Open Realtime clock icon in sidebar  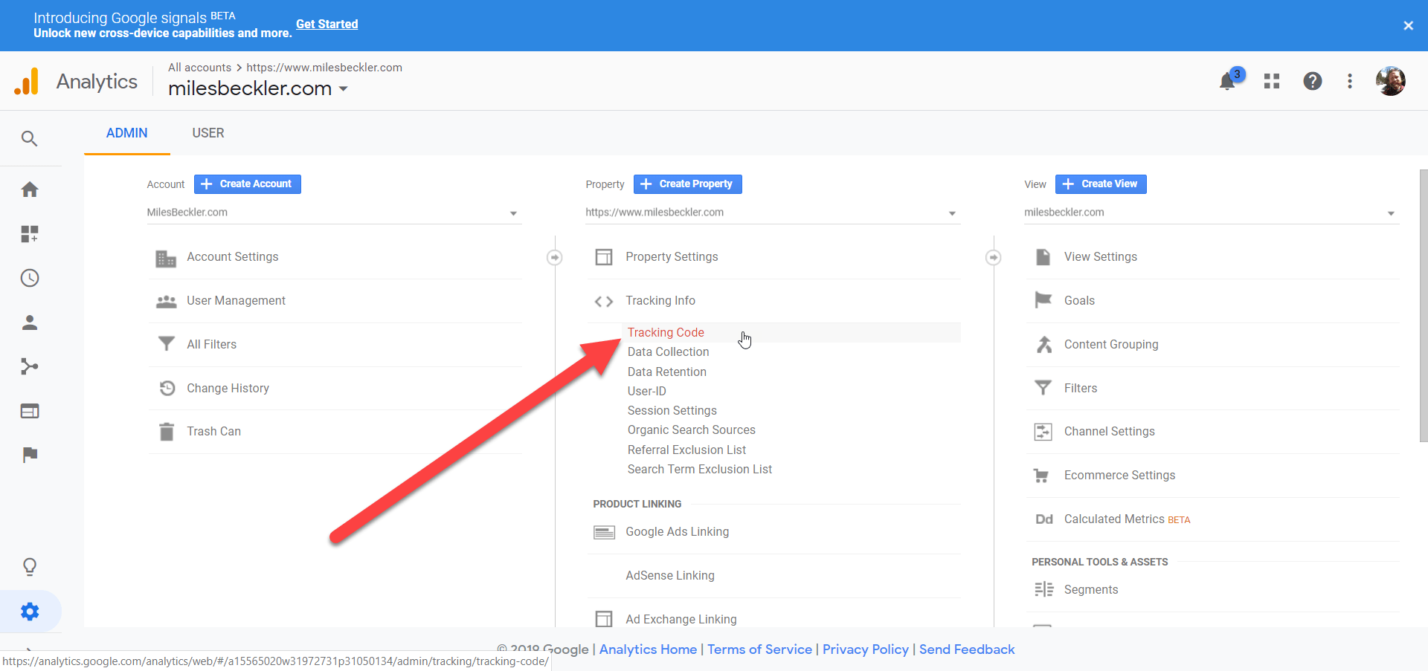pyautogui.click(x=30, y=278)
